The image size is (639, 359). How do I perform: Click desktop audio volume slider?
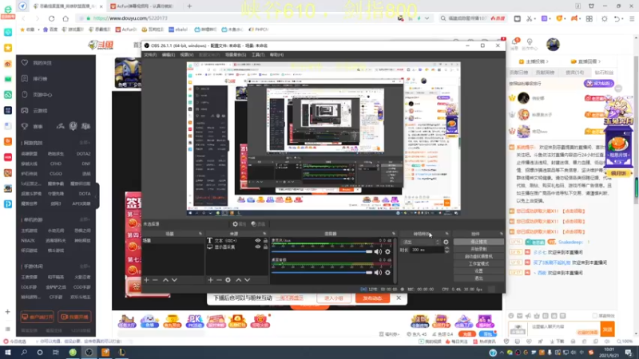(322, 272)
